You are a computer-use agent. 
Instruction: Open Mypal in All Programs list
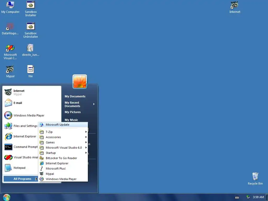click(x=63, y=174)
